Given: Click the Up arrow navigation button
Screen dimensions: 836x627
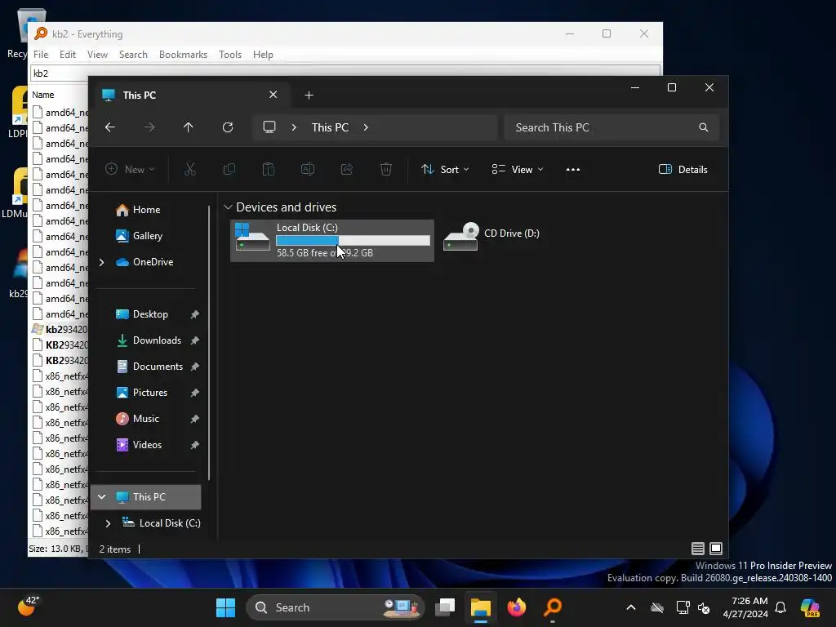Looking at the screenshot, I should (189, 127).
